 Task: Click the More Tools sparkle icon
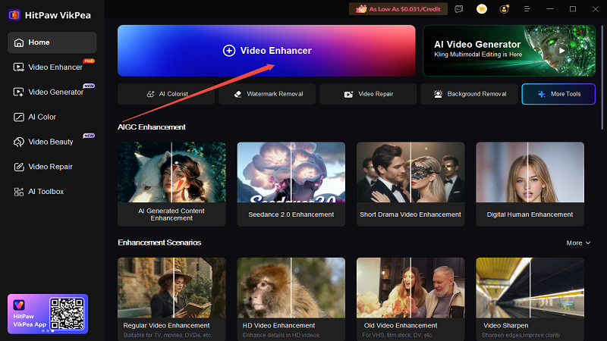coord(542,94)
